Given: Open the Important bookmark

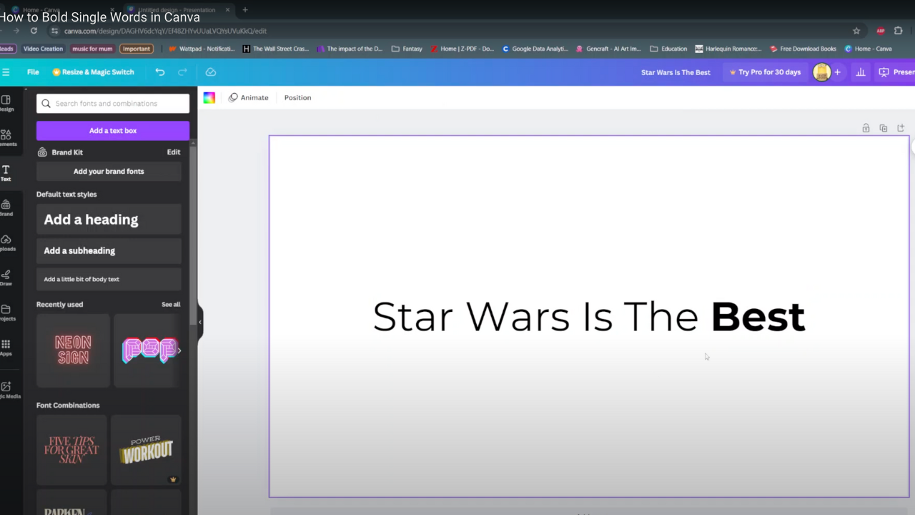Looking at the screenshot, I should pos(136,49).
